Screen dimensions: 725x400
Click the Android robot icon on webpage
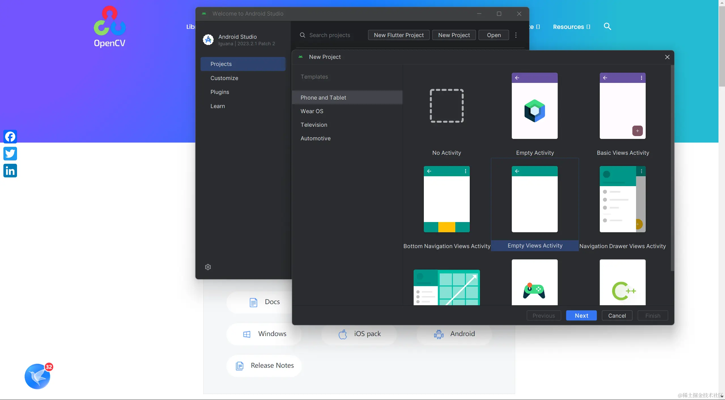tap(439, 334)
